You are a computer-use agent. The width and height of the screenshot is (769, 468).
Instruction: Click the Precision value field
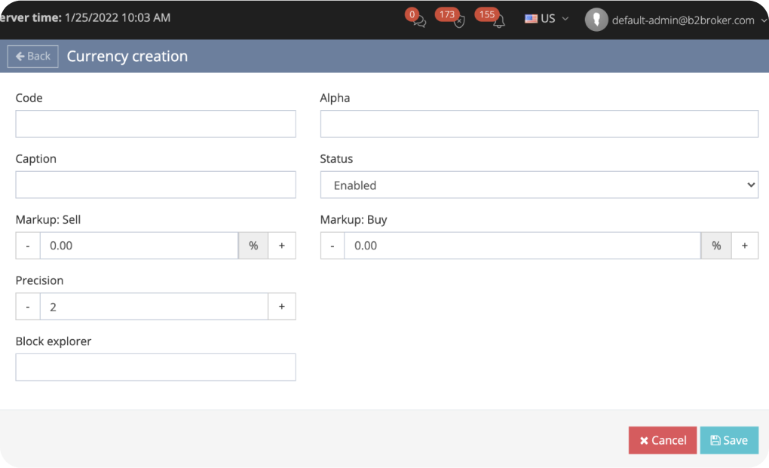154,306
